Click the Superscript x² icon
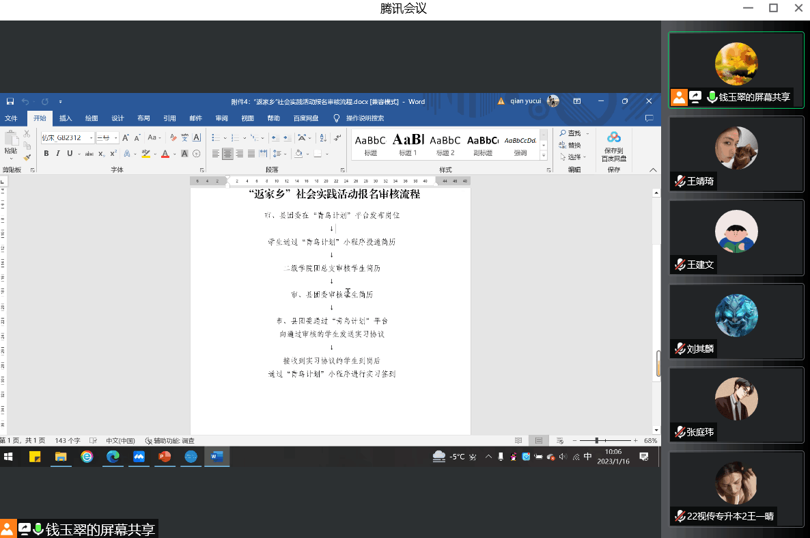This screenshot has height=538, width=810. tap(113, 154)
